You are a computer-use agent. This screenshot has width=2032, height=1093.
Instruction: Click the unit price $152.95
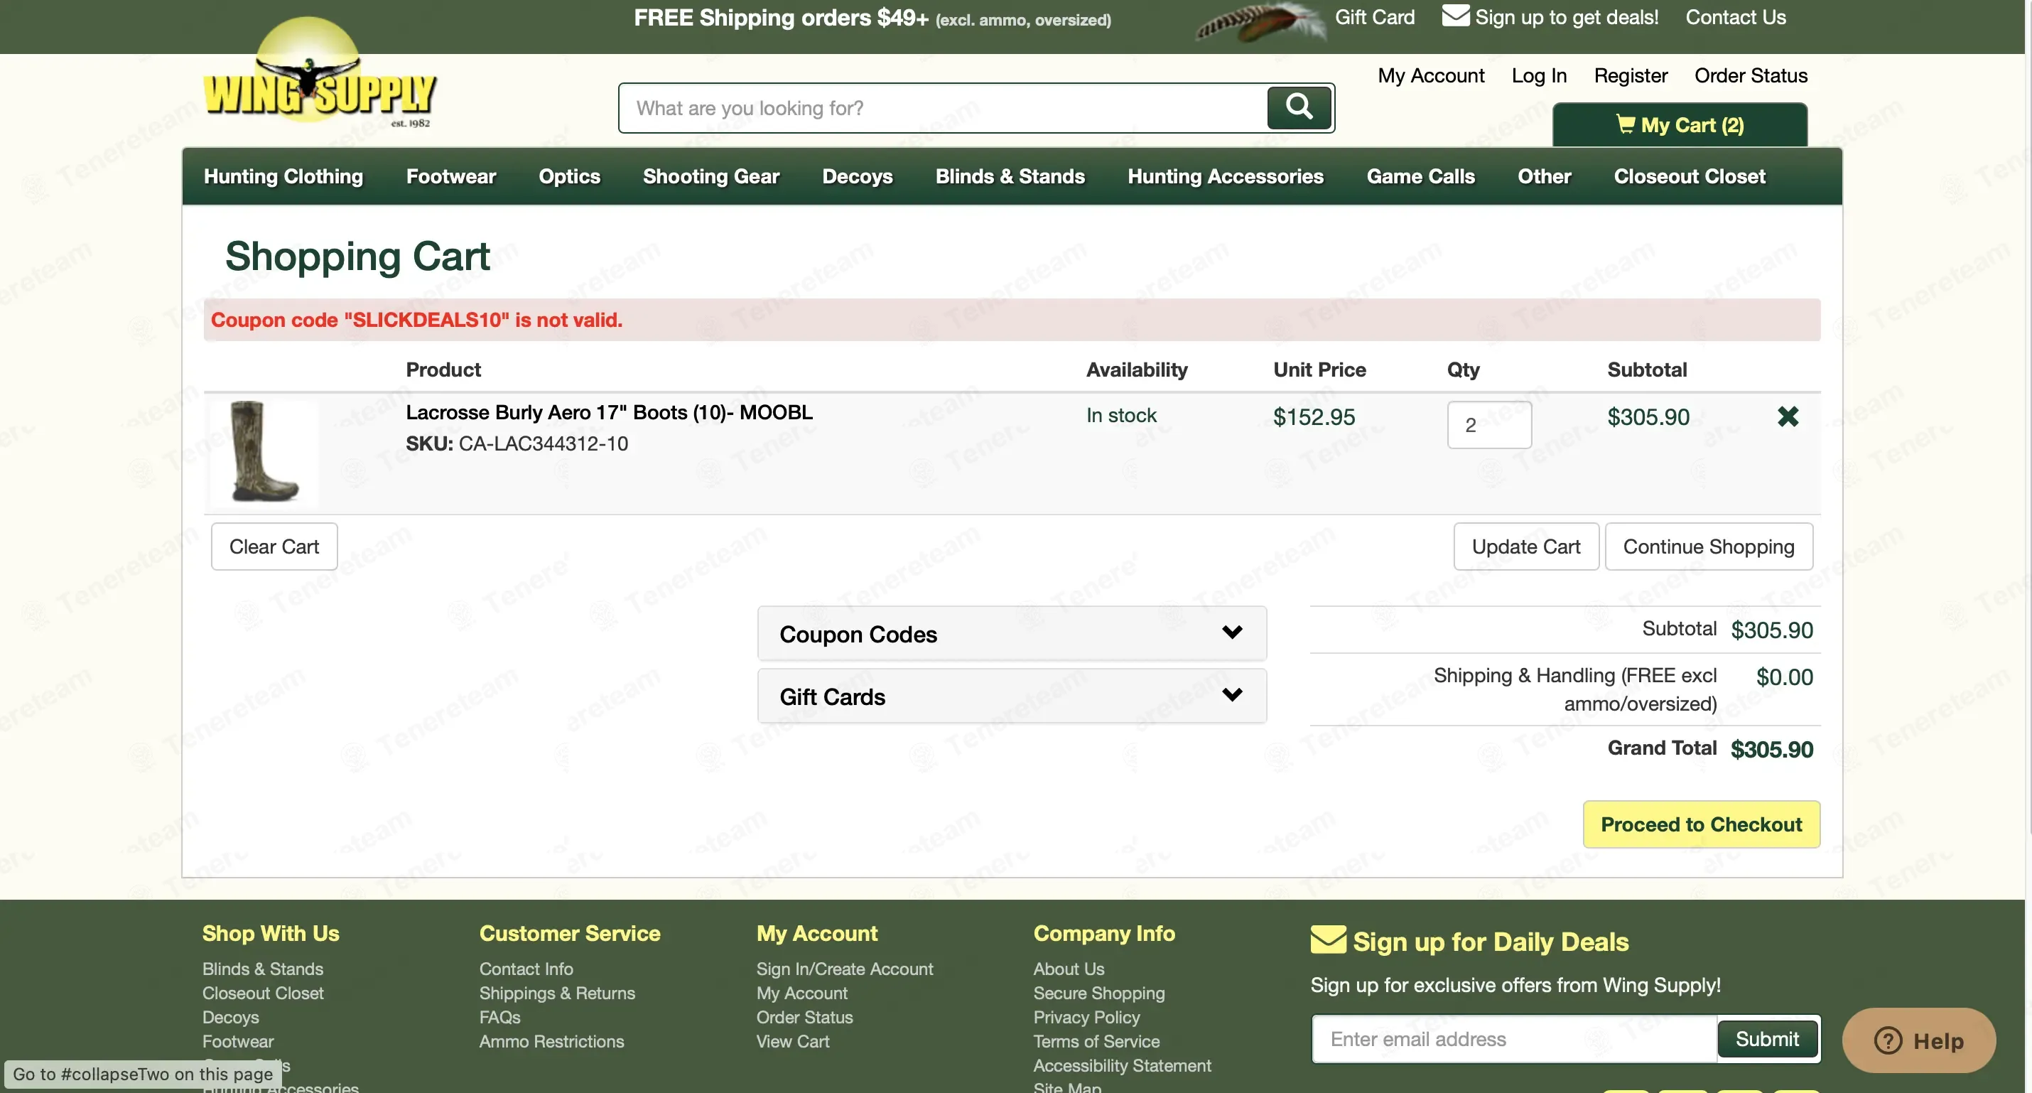point(1314,416)
